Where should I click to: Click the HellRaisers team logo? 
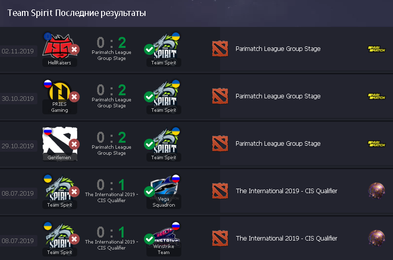[59, 47]
